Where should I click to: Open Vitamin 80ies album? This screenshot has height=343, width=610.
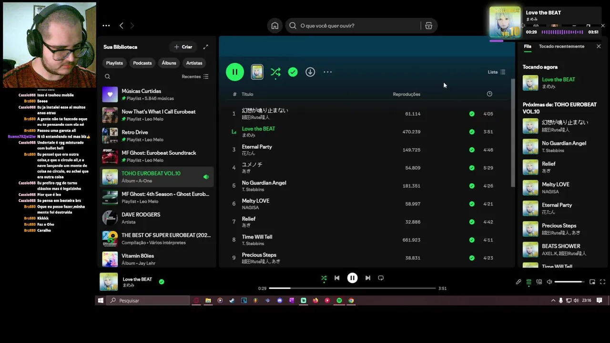pyautogui.click(x=157, y=259)
